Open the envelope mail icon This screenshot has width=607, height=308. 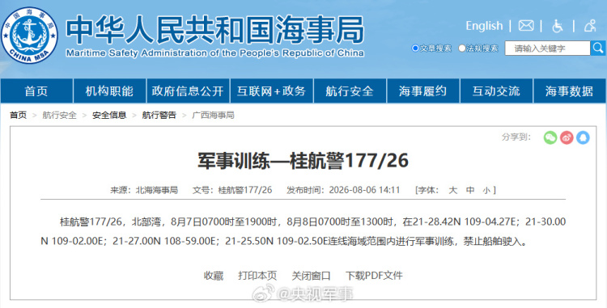[x=526, y=26]
